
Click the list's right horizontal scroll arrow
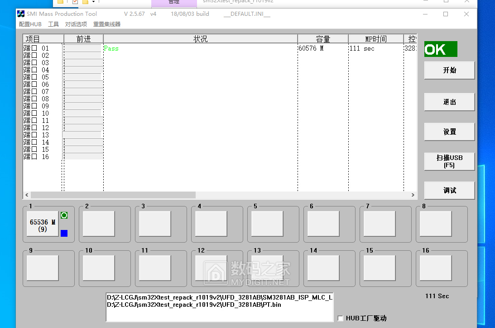(x=413, y=195)
